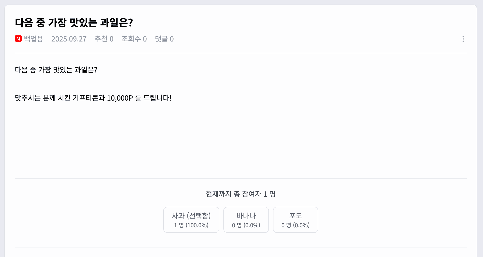Vote for the 포도 poll option
Screen dimensions: 483x257
pos(295,219)
